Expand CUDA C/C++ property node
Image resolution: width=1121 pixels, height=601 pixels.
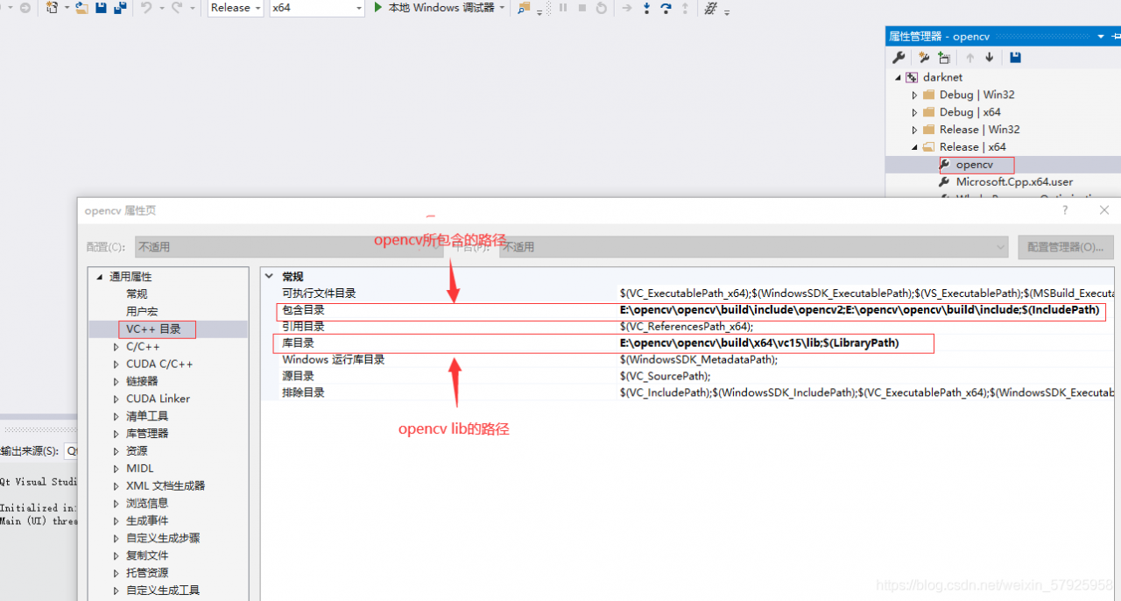click(116, 364)
